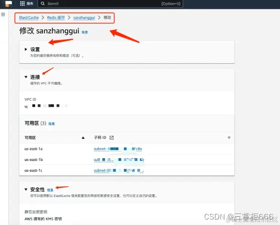Click the 可用区 column header
Screen dimensions: 280x225
click(30, 138)
